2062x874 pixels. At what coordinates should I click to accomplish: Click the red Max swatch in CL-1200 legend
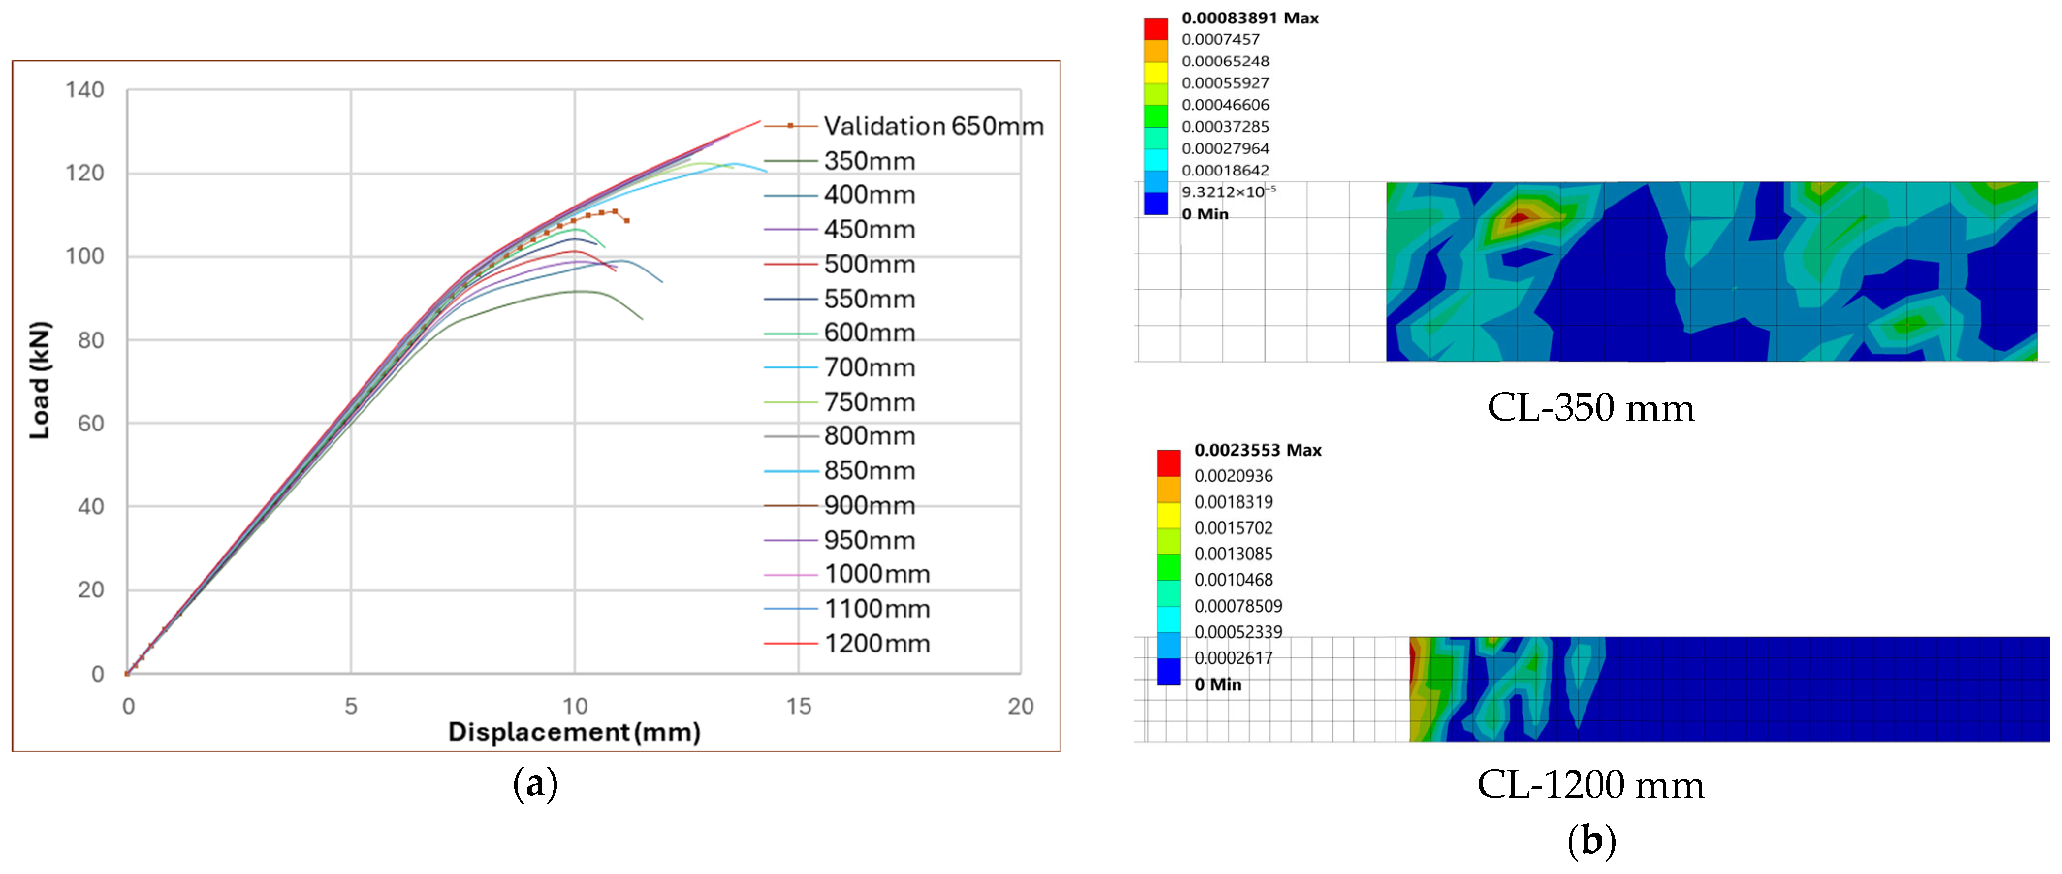pos(1169,462)
